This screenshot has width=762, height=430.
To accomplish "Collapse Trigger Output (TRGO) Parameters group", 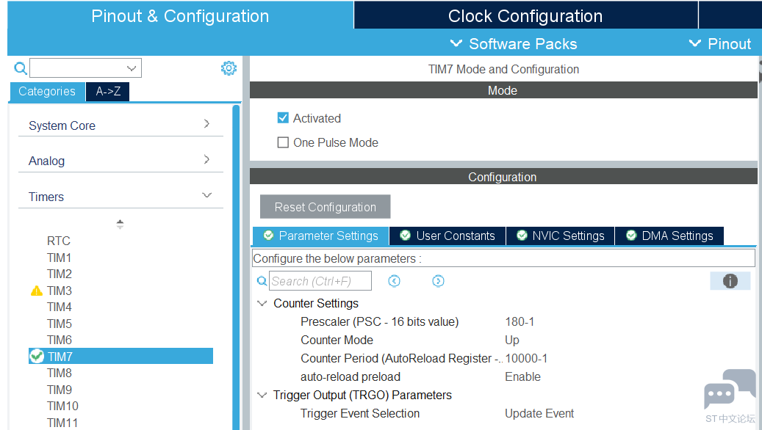I will 262,395.
